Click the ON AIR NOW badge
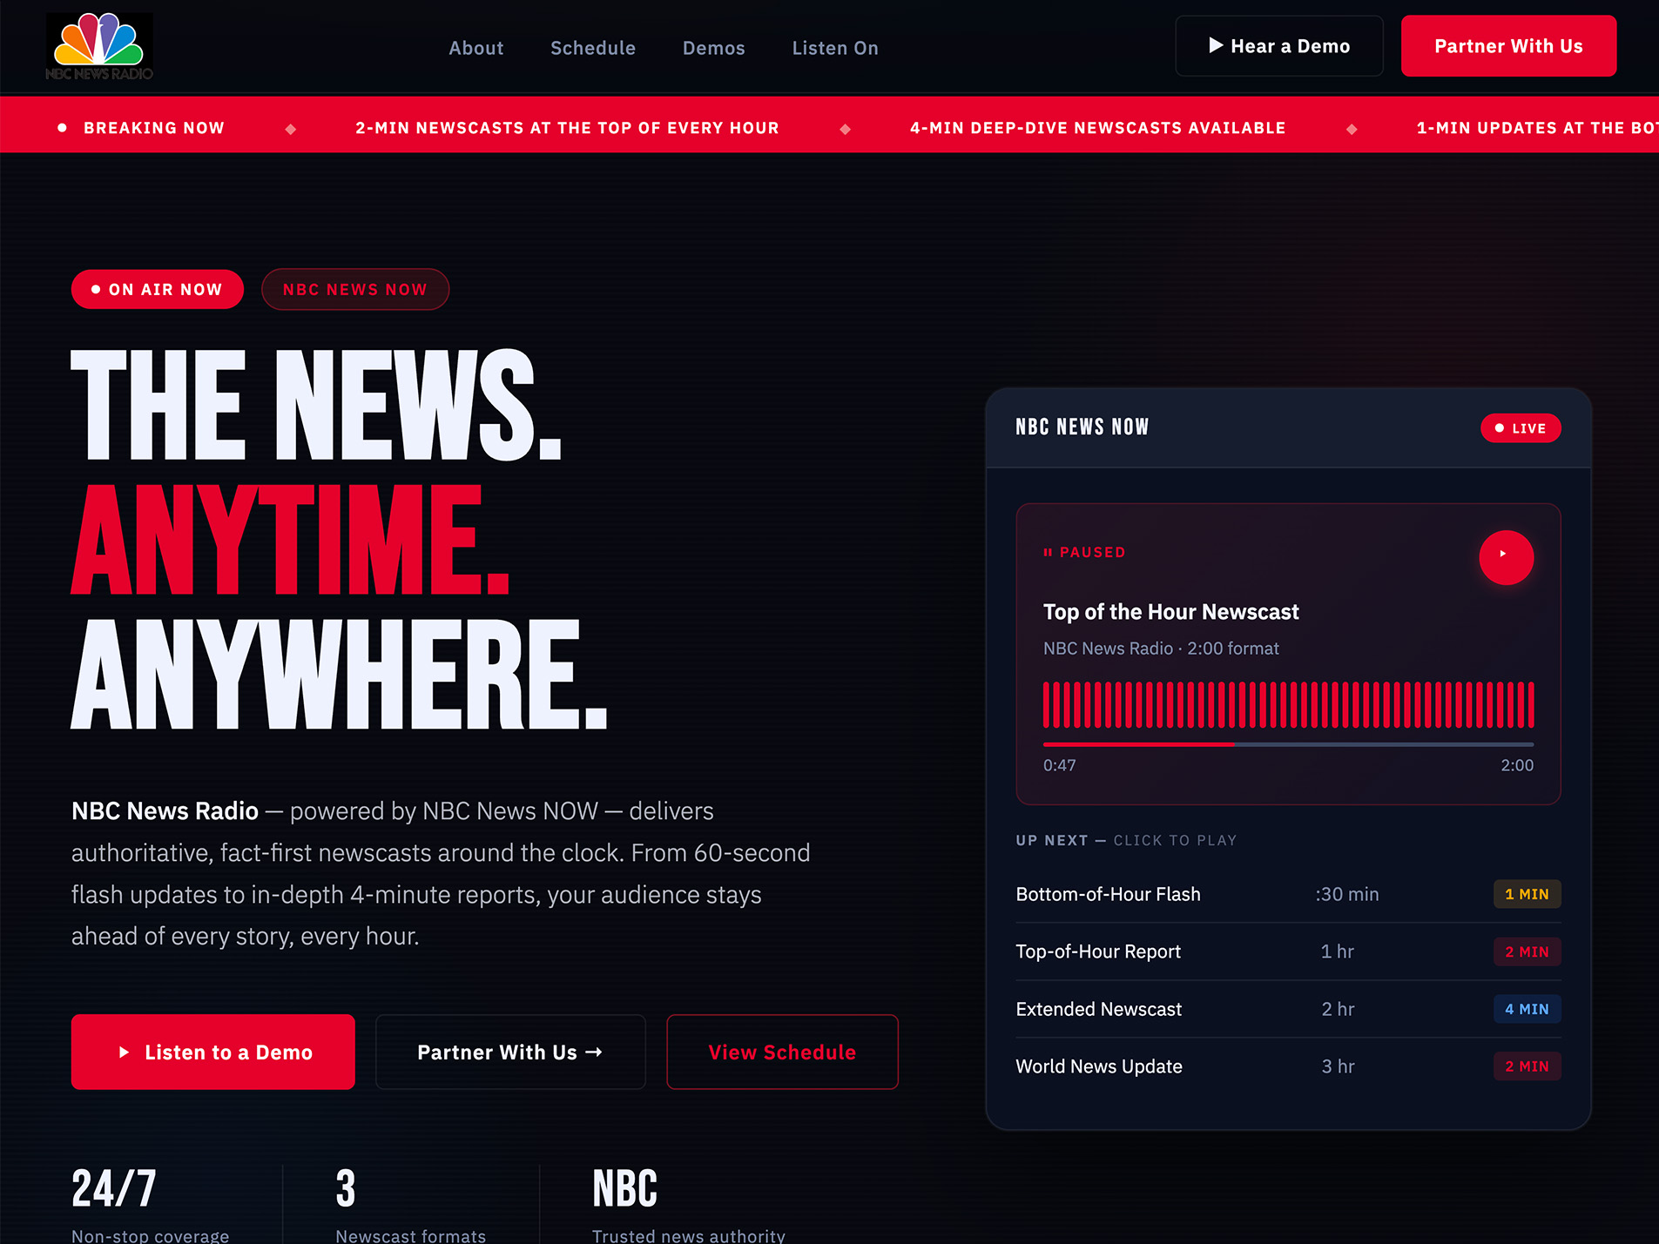1659x1244 pixels. 157,289
